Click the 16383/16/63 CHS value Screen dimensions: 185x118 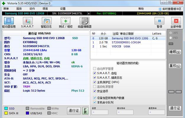point(33,54)
